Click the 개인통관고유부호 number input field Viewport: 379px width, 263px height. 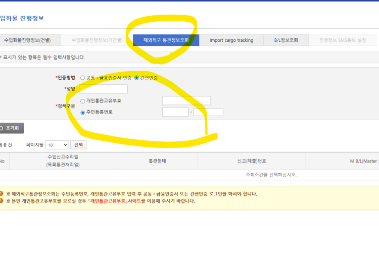pos(186,101)
